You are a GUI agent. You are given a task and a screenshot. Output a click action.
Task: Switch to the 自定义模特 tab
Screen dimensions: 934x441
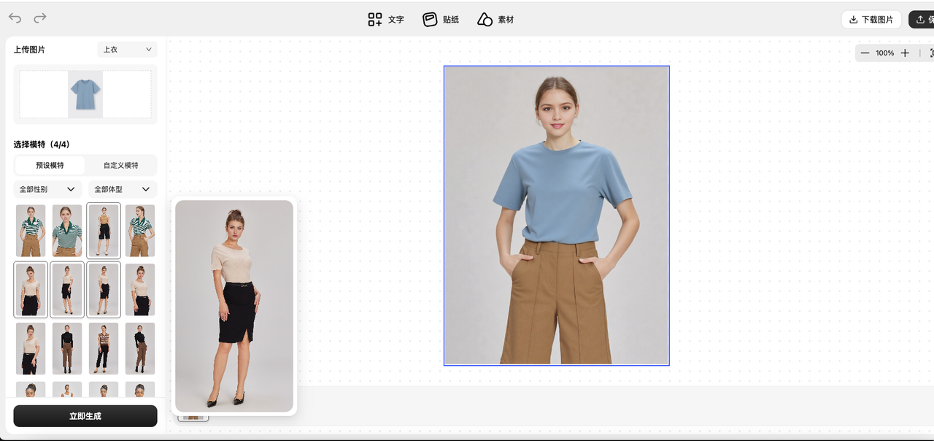pos(120,165)
